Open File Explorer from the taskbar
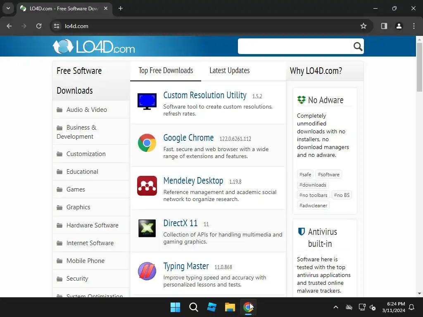 [230, 307]
